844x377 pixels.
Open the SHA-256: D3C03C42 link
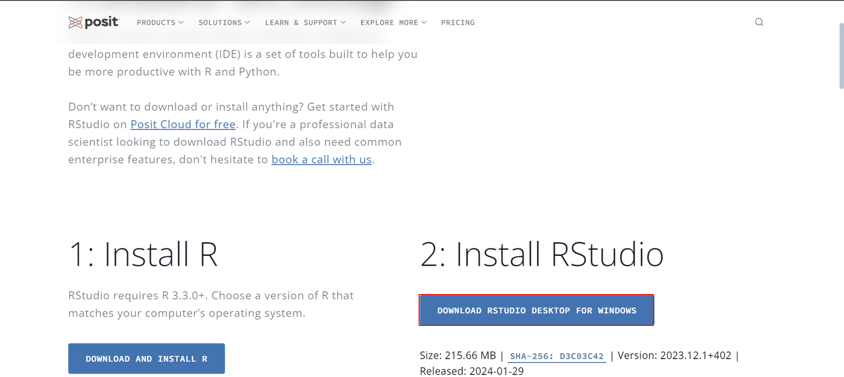[x=557, y=356]
